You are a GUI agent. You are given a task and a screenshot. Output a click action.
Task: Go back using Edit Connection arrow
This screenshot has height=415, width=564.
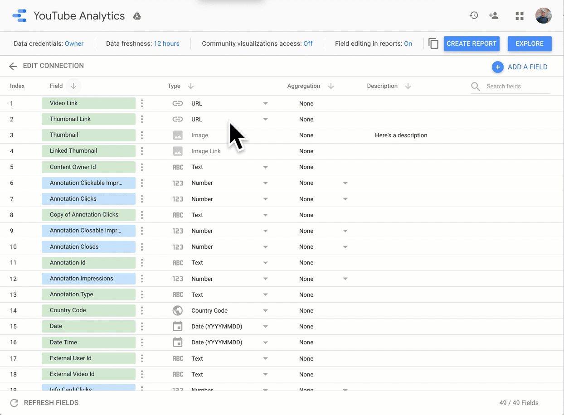point(13,66)
